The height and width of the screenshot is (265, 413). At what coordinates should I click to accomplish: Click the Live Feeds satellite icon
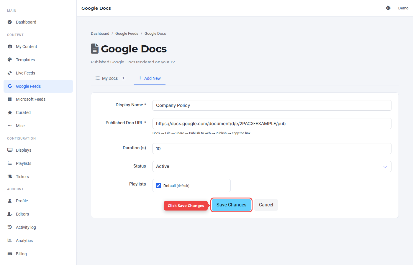(10, 73)
